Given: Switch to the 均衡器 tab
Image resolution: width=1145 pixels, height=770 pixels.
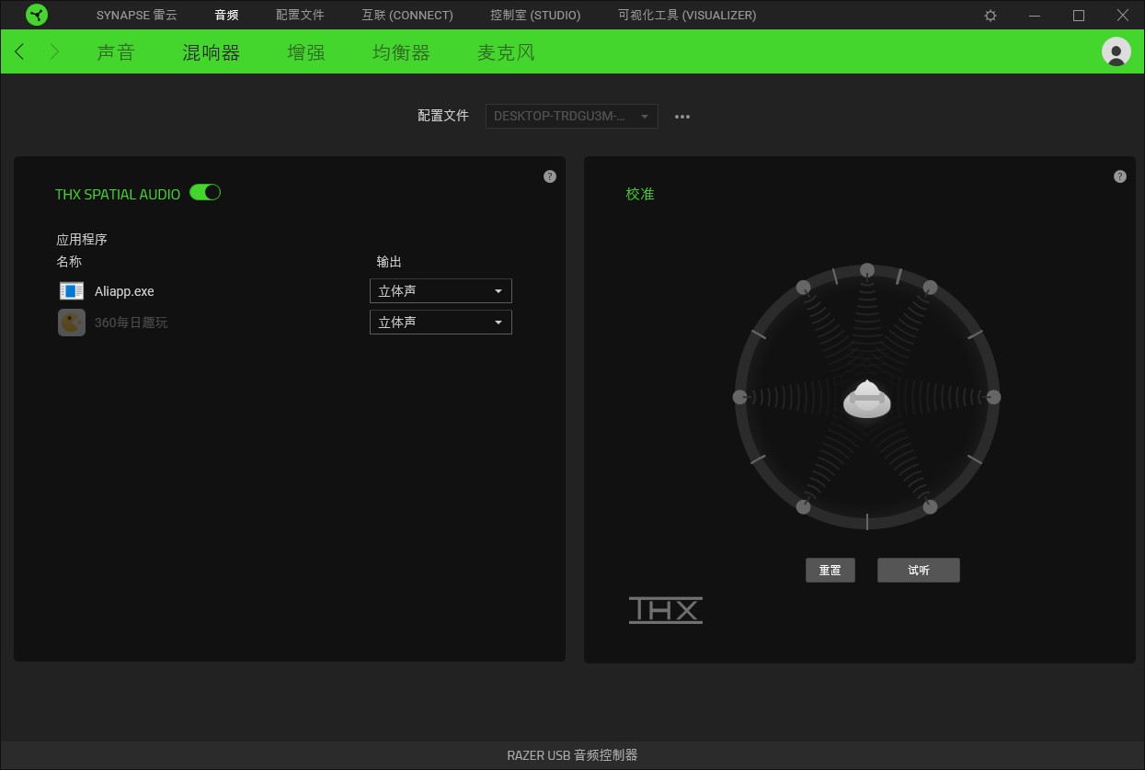Looking at the screenshot, I should 401,52.
